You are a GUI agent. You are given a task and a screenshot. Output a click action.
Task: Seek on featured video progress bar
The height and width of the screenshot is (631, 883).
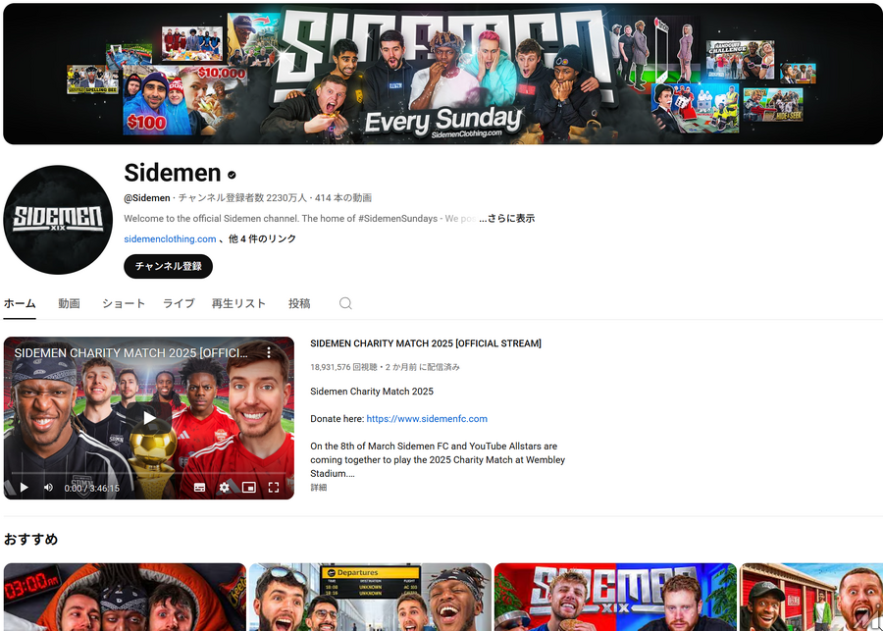point(149,473)
